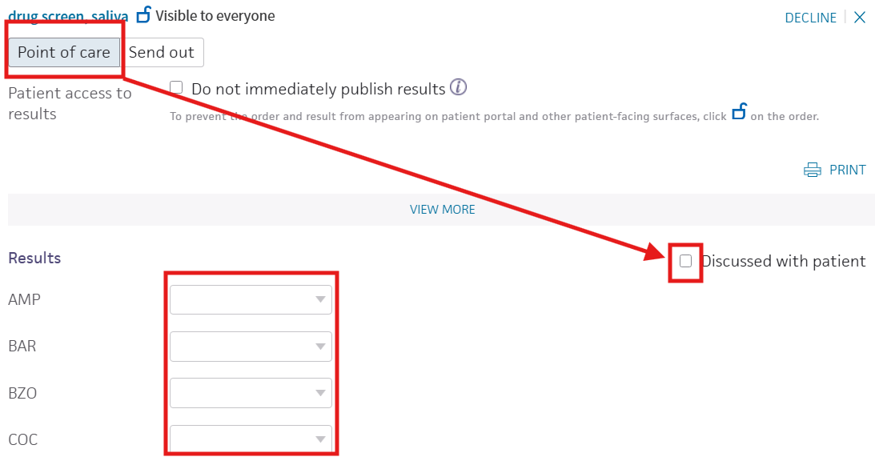Open the AMP result dropdown

point(251,299)
